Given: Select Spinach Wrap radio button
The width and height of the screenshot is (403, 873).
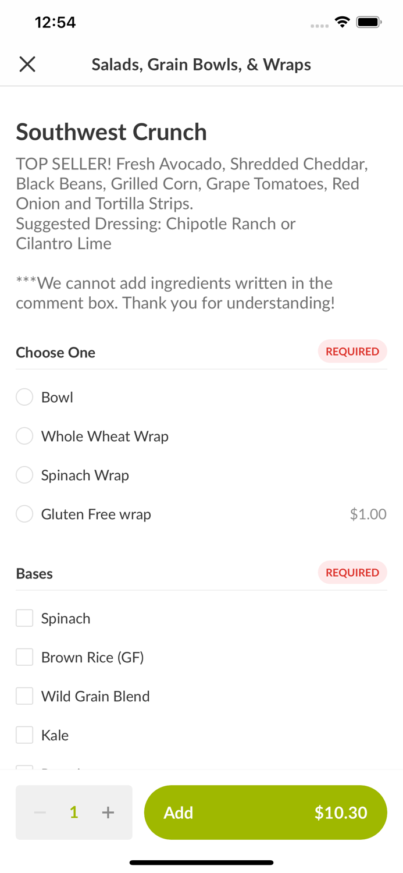Looking at the screenshot, I should pyautogui.click(x=24, y=475).
